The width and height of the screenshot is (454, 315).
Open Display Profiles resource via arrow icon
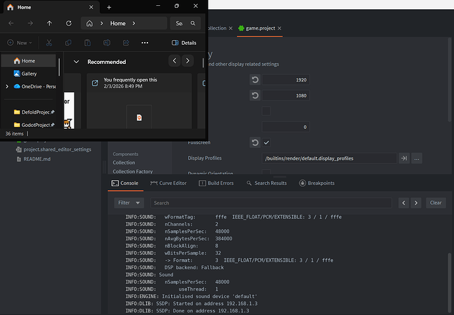coord(404,158)
